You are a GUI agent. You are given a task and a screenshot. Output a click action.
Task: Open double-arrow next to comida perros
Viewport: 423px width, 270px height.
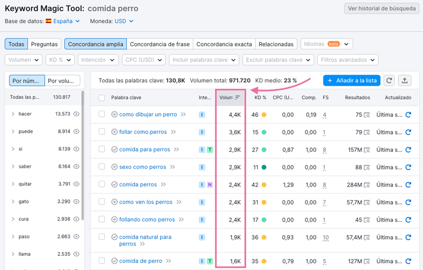coord(163,184)
